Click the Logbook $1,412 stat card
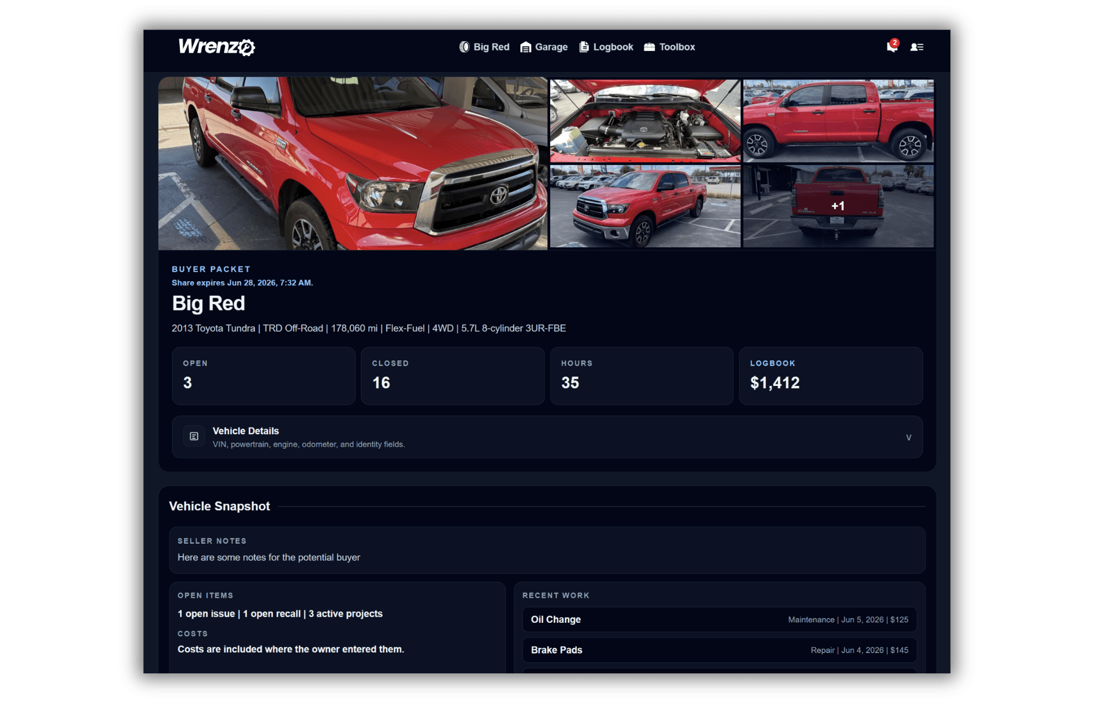 point(831,376)
